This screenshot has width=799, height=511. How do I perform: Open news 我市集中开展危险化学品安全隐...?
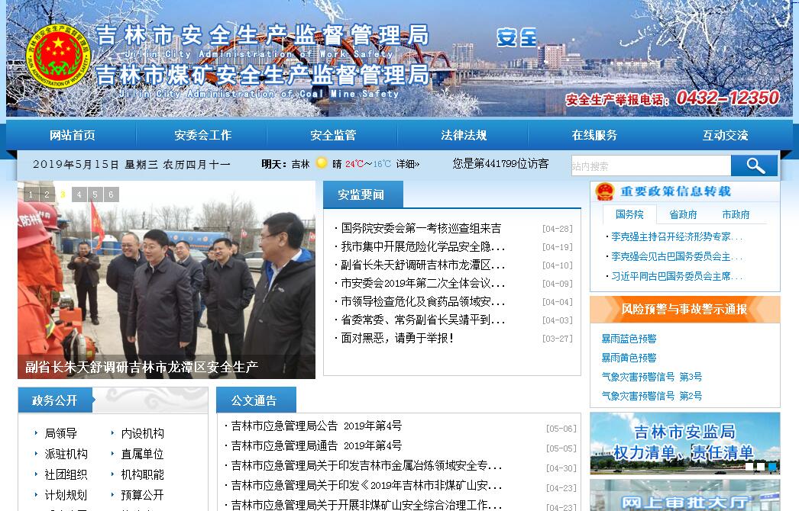pyautogui.click(x=423, y=246)
